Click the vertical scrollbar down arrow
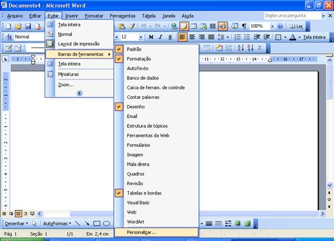 pyautogui.click(x=329, y=185)
